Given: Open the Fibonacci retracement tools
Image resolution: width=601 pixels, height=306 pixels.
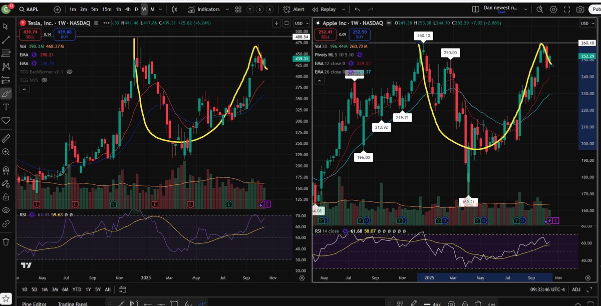Looking at the screenshot, I should (x=6, y=53).
